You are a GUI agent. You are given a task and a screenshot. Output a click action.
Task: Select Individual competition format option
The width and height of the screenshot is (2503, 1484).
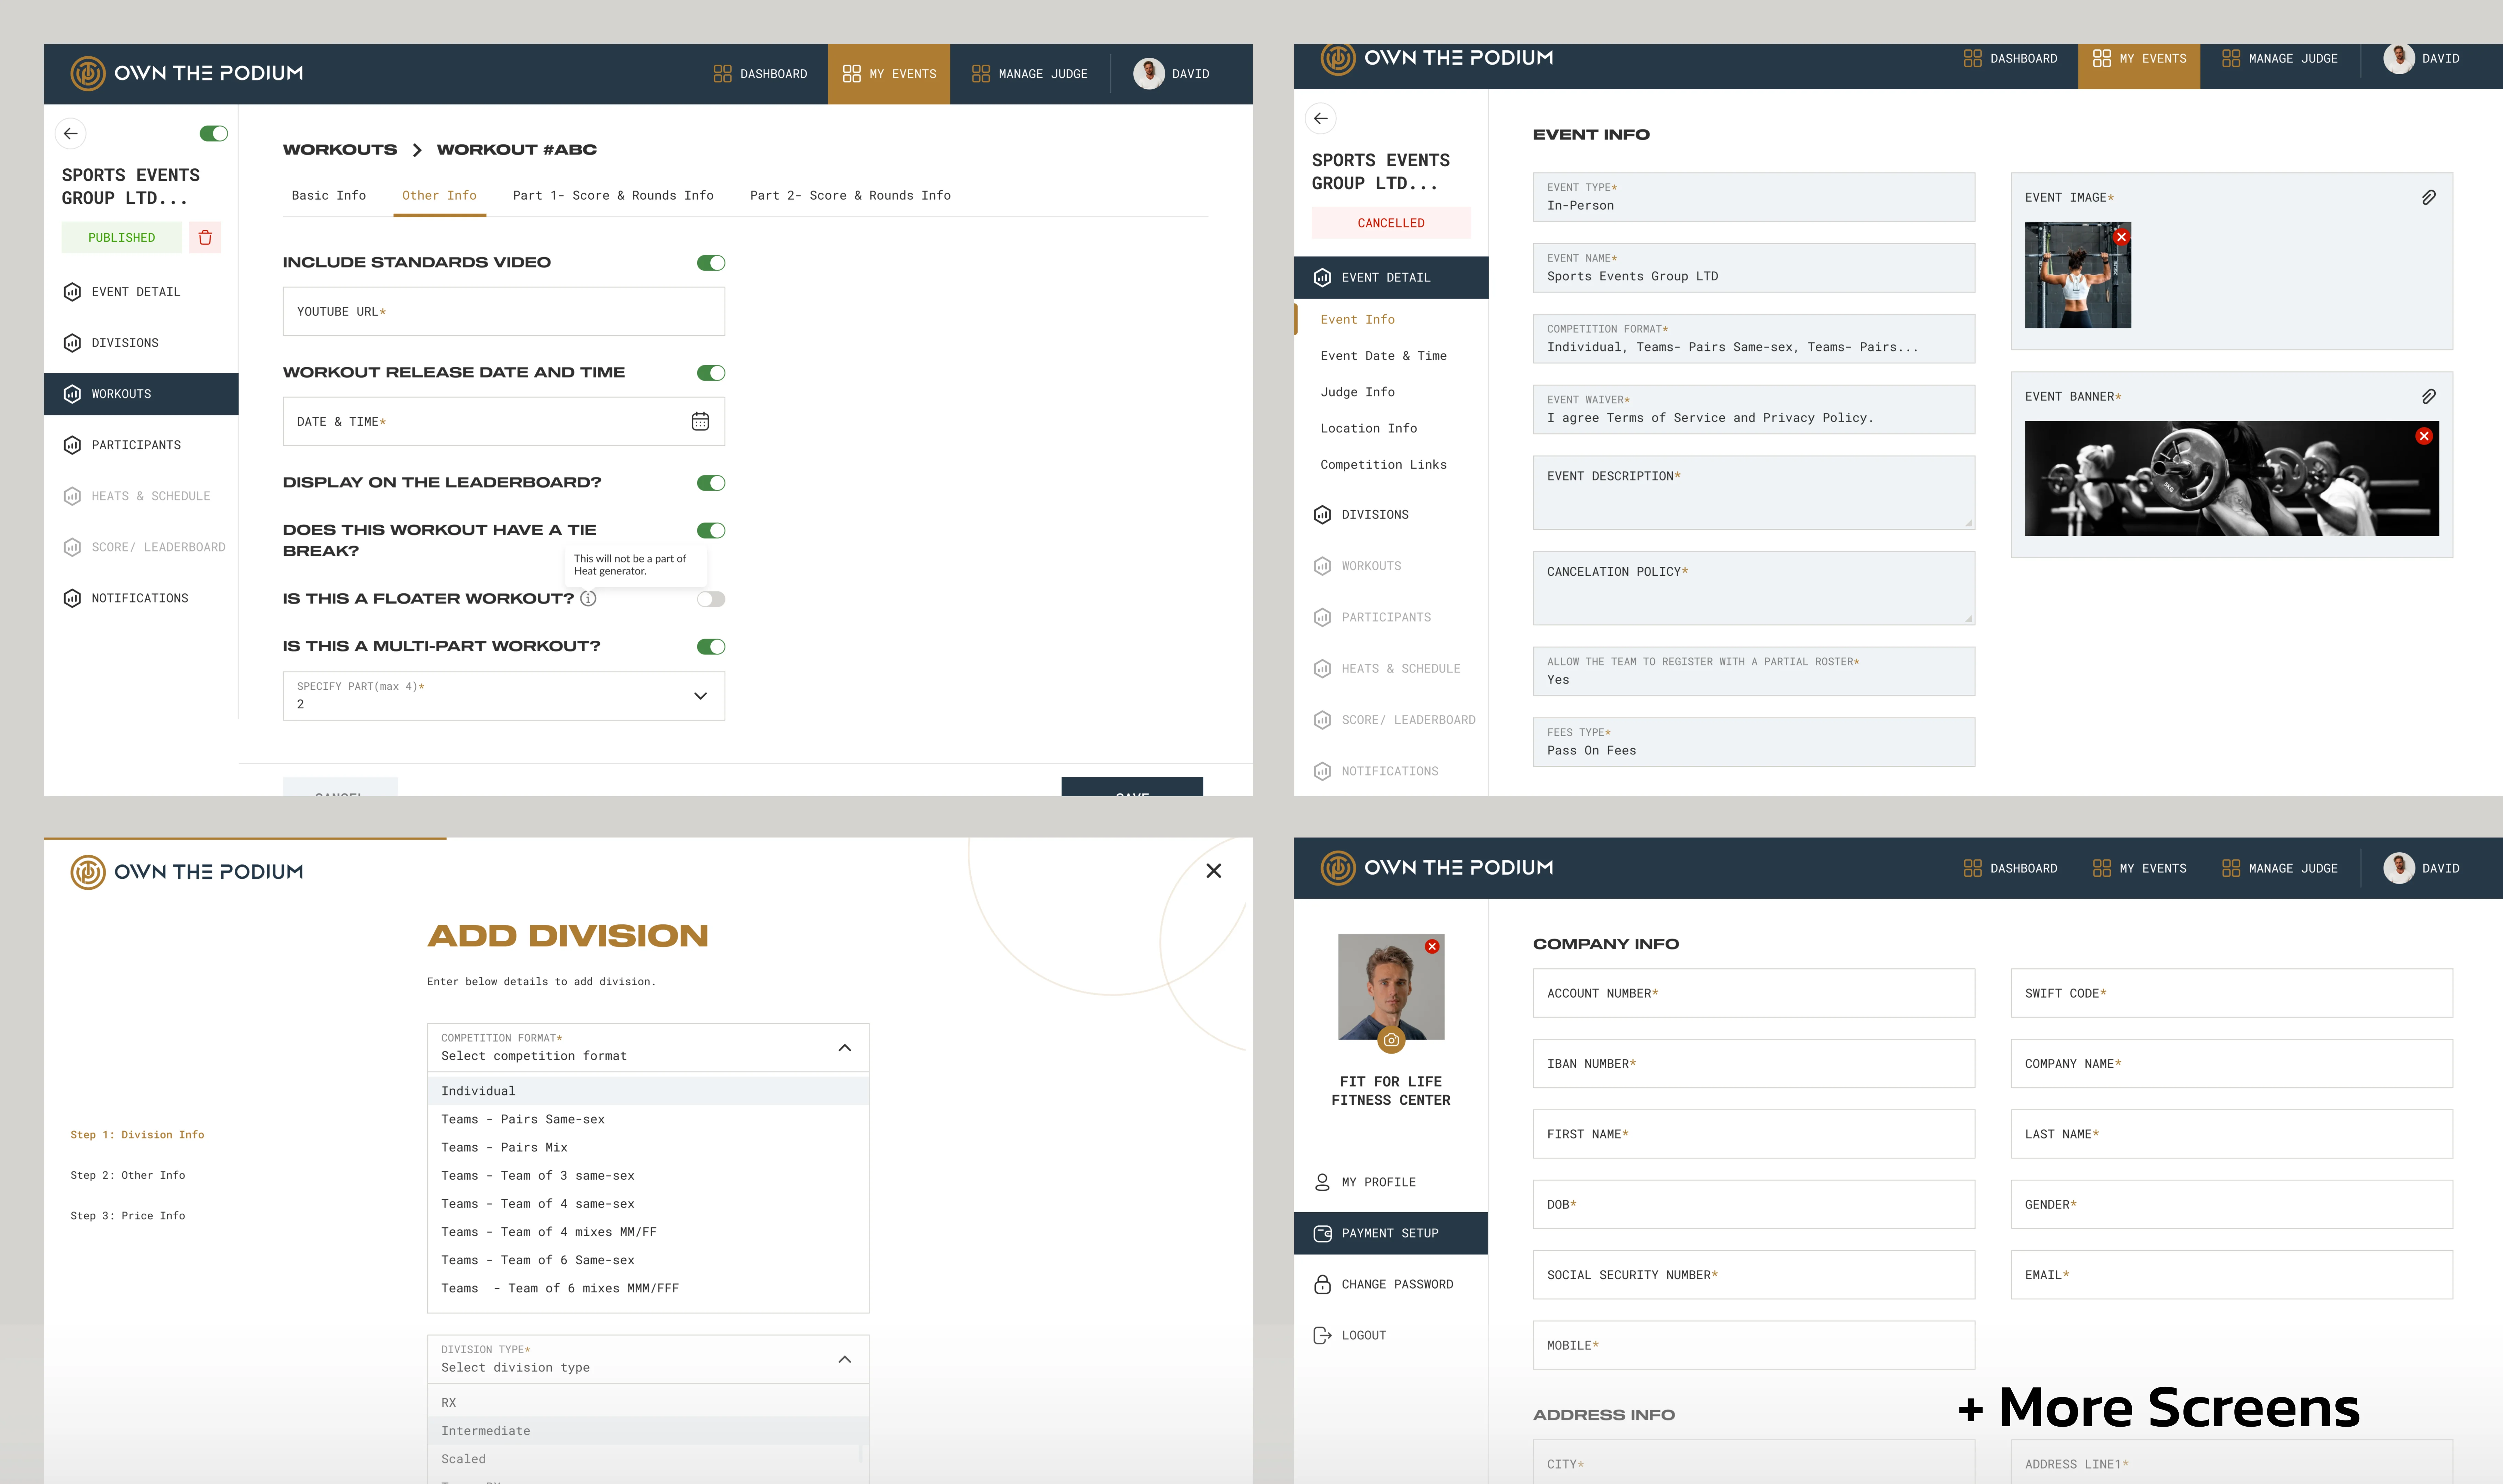coord(648,1091)
